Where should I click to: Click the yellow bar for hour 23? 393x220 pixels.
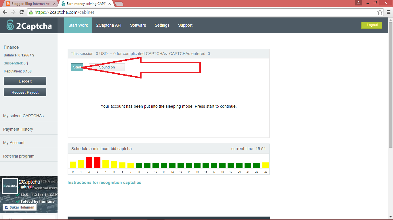(266, 165)
